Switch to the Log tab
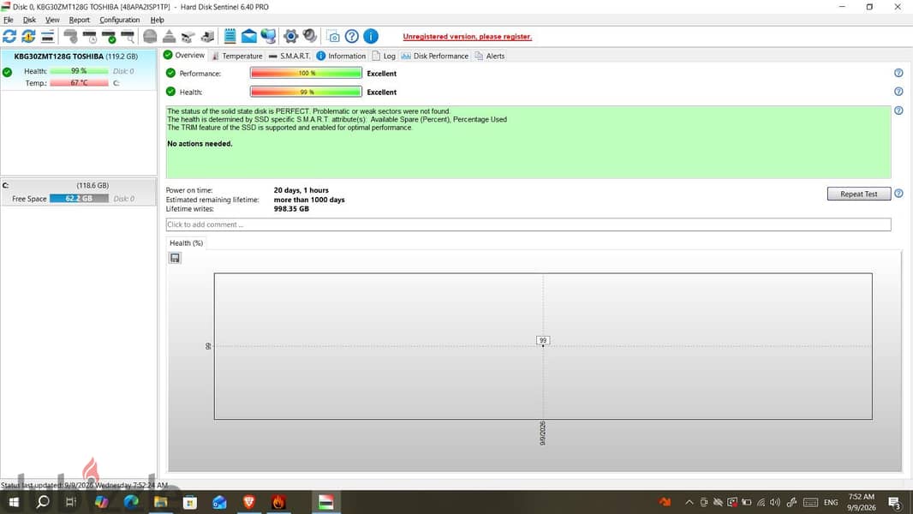Screen dimensions: 913x514 tap(384, 56)
